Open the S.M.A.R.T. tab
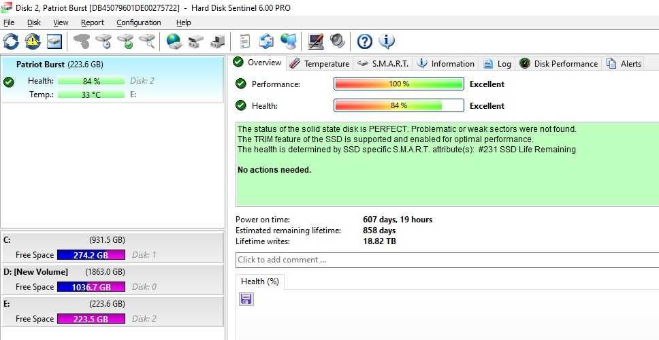The width and height of the screenshot is (659, 340). 383,64
